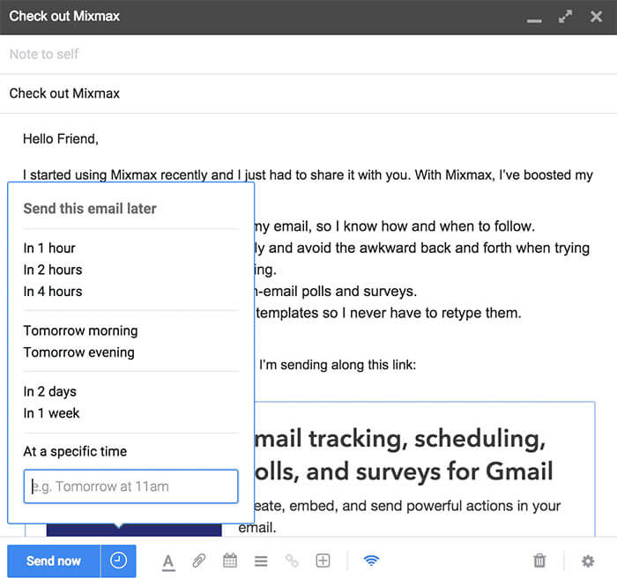Screen dimensions: 617x586
Task: Select In 2 days option
Action: pos(50,392)
